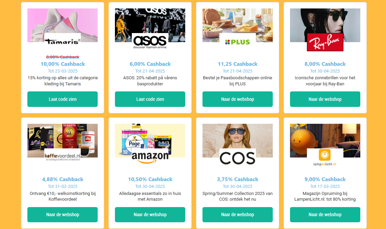Viewport: 386px width, 229px height.
Task: Click the COS sunglasses campaign image
Action: coord(238,141)
